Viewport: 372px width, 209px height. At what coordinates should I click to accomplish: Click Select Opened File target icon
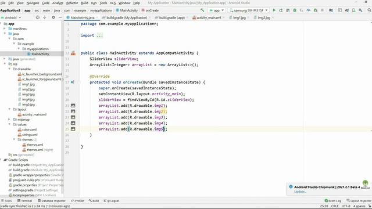point(37,17)
